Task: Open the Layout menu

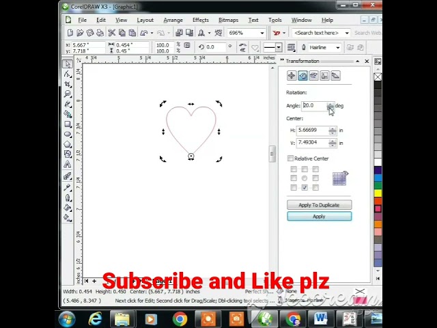Action: pyautogui.click(x=145, y=20)
